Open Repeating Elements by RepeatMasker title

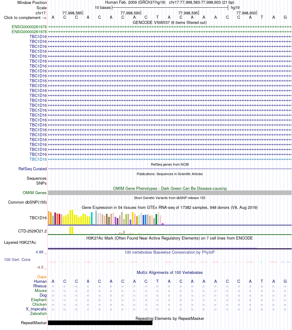coord(170,318)
